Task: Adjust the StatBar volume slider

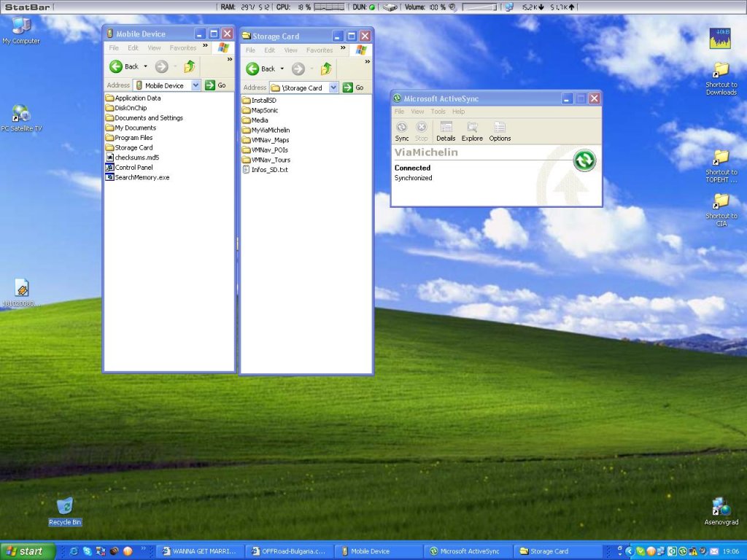Action: click(x=479, y=7)
